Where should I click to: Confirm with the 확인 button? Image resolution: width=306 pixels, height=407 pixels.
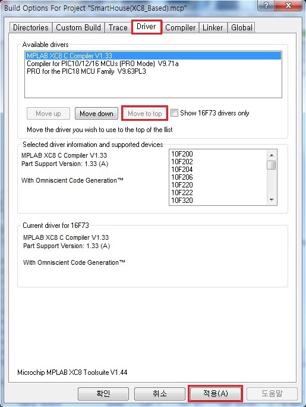(x=103, y=393)
